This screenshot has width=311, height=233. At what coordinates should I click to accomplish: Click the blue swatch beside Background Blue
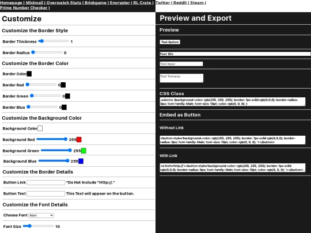coord(81,161)
